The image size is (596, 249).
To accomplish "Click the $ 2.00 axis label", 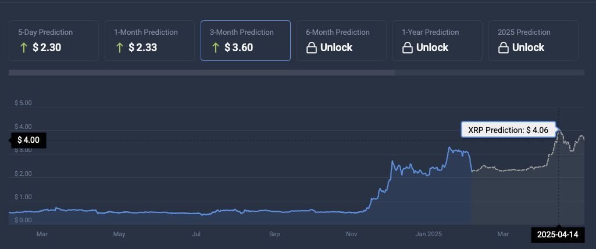I will (x=23, y=174).
